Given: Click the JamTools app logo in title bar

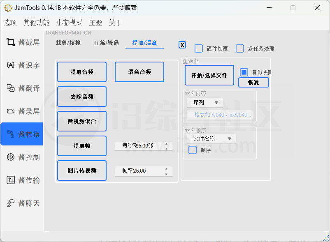Looking at the screenshot, I should [8, 8].
